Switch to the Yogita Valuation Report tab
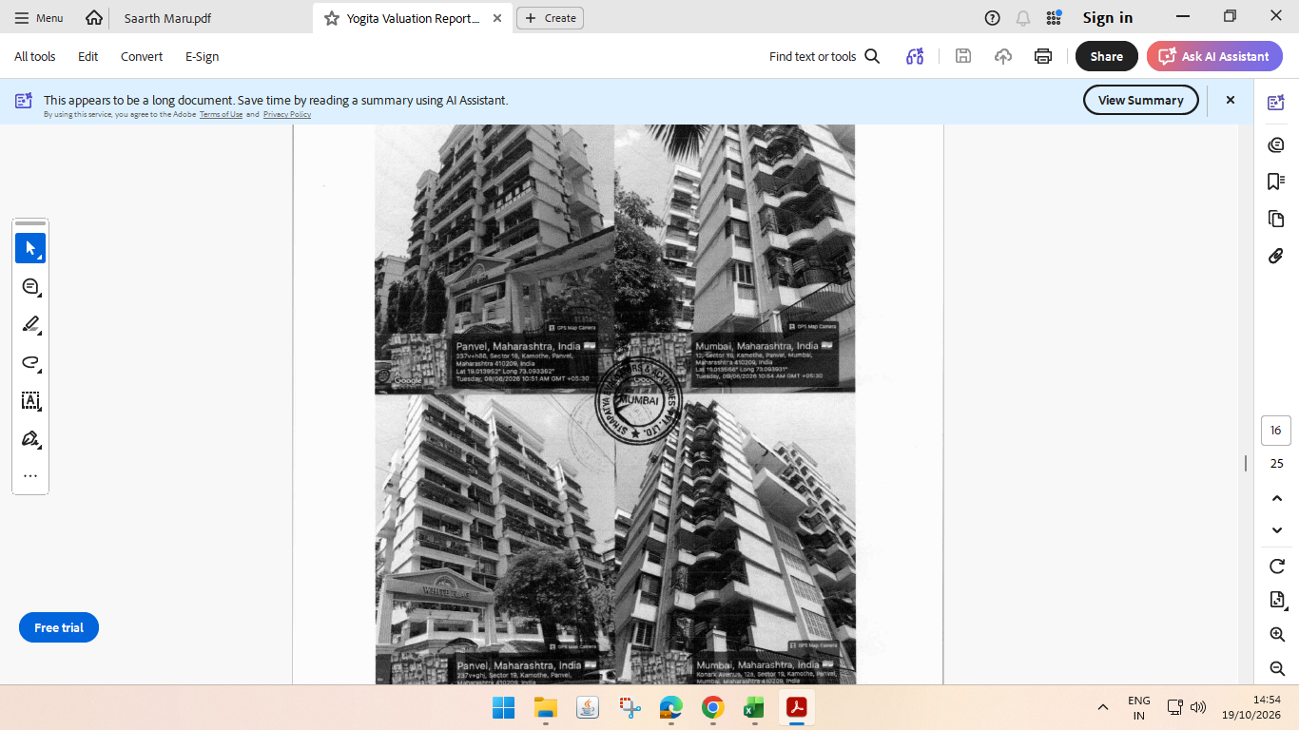 (413, 18)
